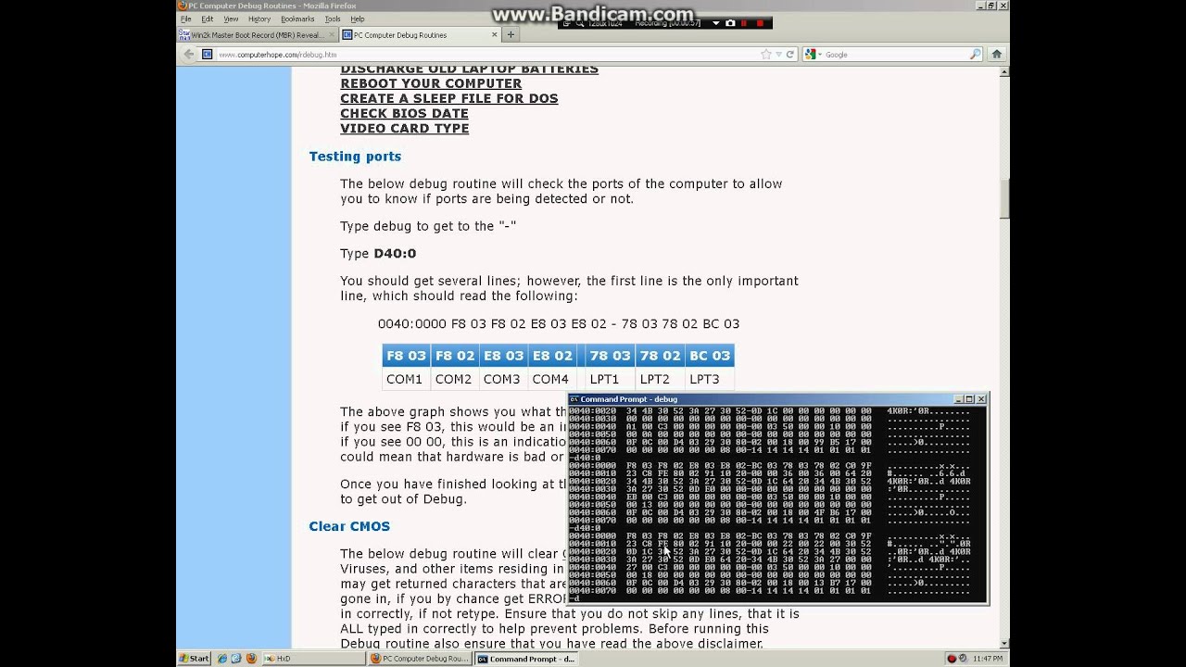Switch to PC Computer Debug Rou... taskbar button
The width and height of the screenshot is (1186, 667).
[x=420, y=659]
